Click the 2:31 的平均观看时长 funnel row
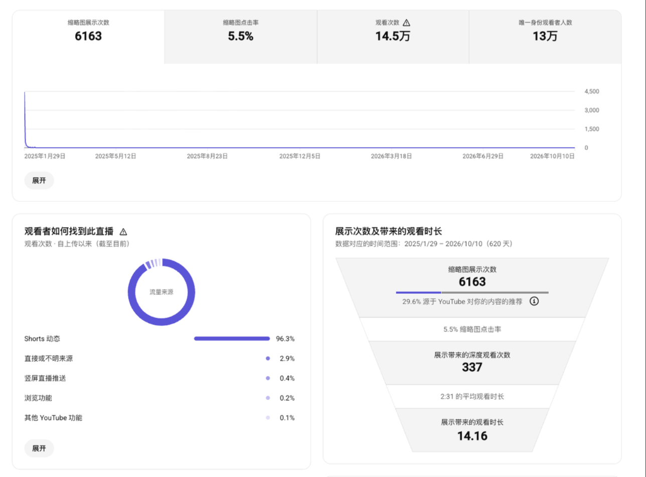The width and height of the screenshot is (646, 477). coord(472,396)
